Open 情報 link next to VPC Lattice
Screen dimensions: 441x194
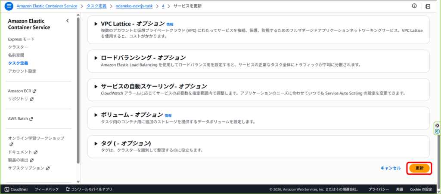pyautogui.click(x=170, y=24)
